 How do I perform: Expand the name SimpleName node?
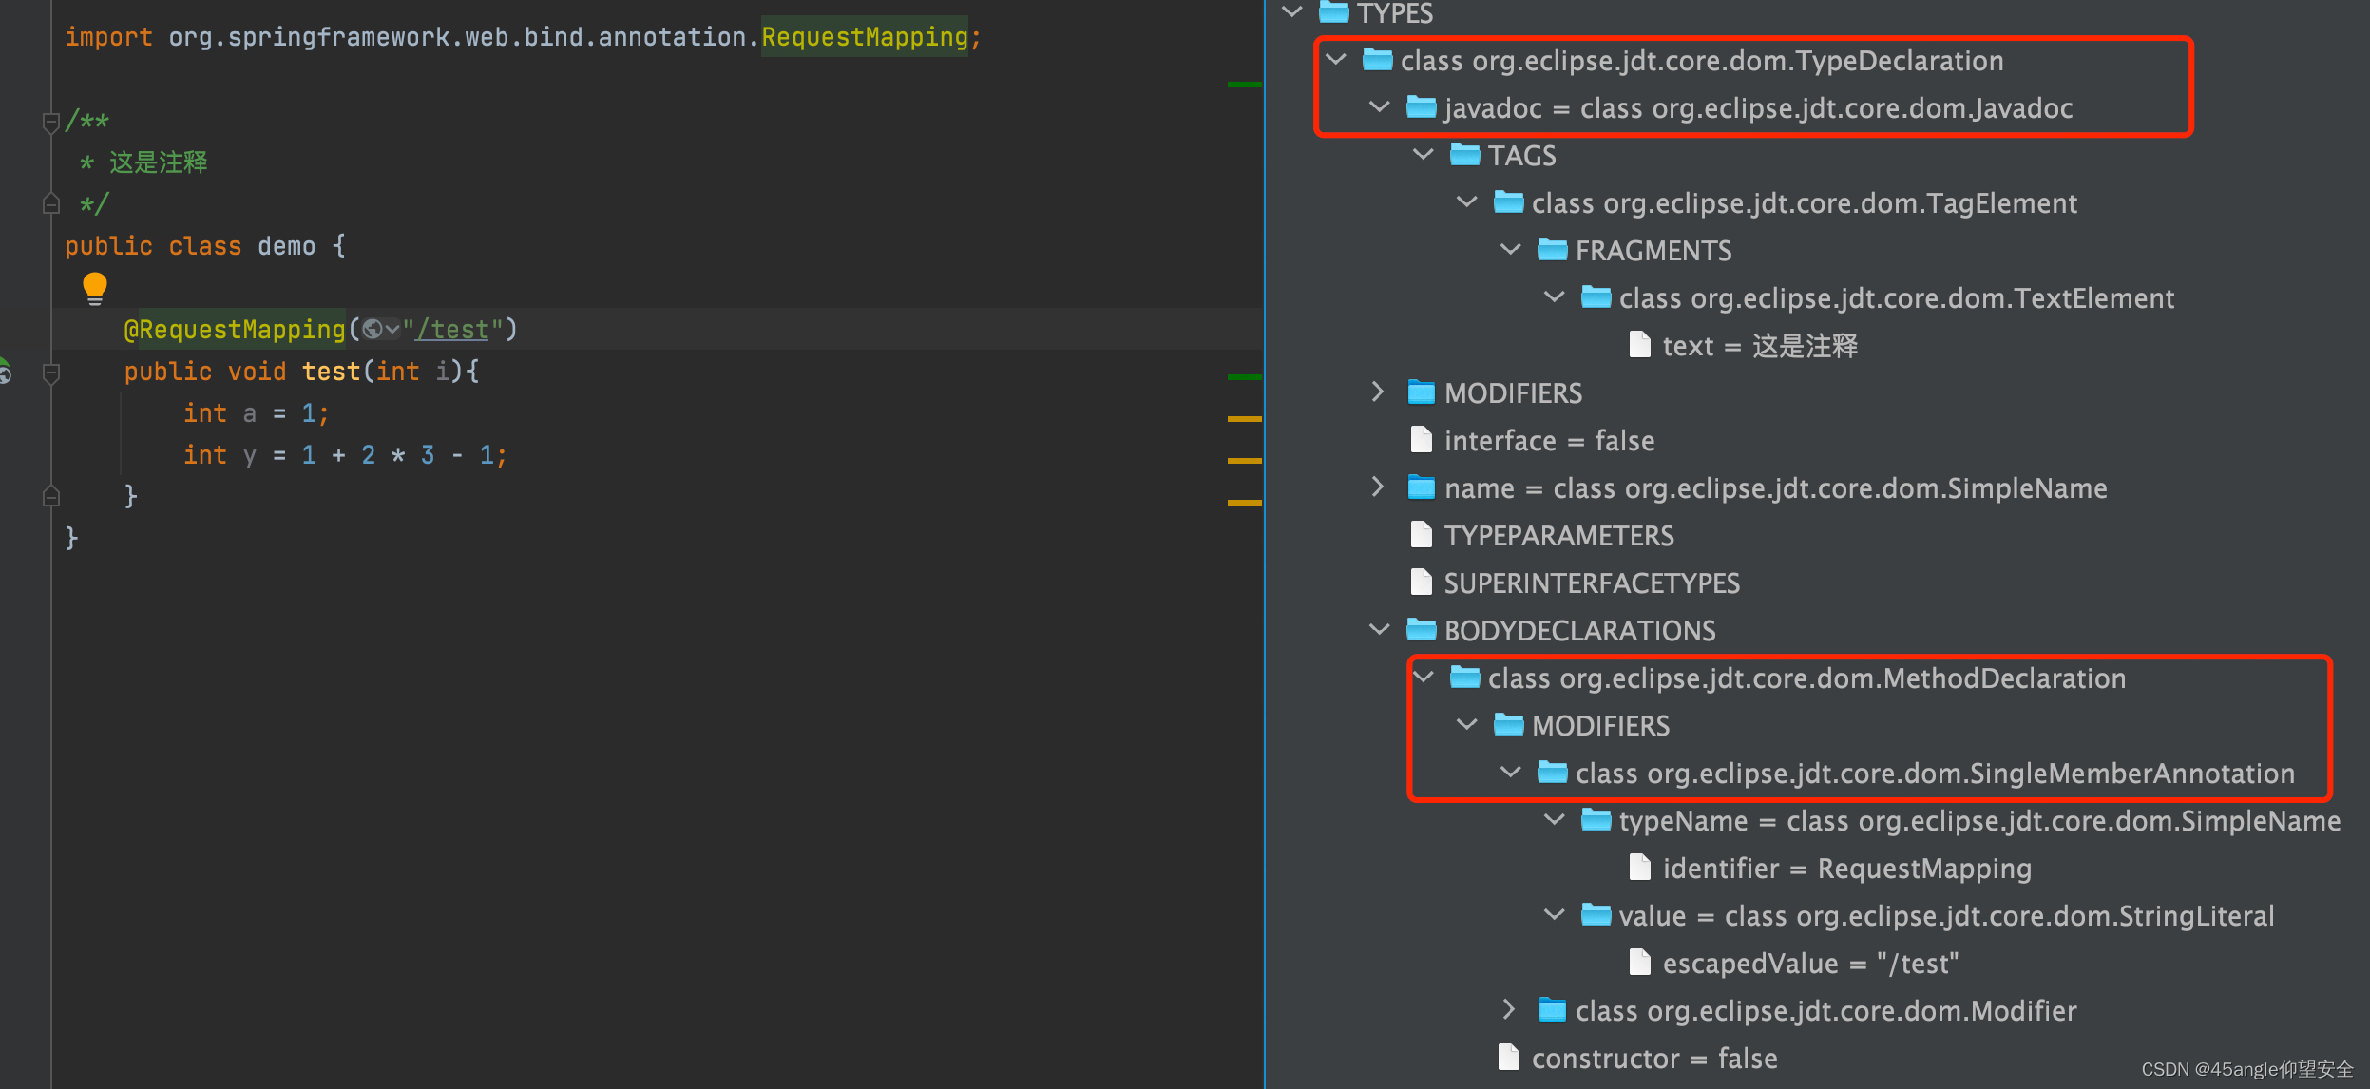tap(1378, 487)
